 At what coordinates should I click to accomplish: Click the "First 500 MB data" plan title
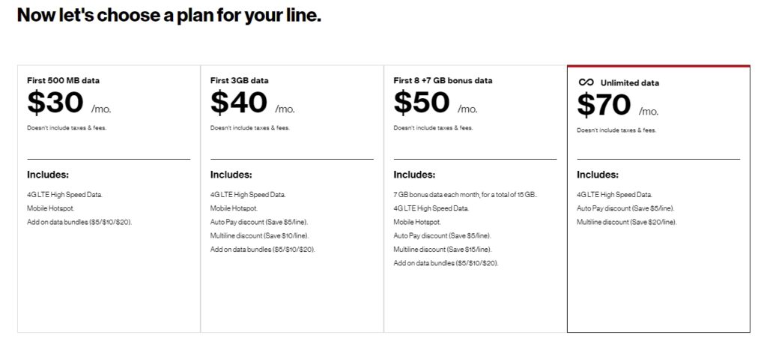[63, 80]
